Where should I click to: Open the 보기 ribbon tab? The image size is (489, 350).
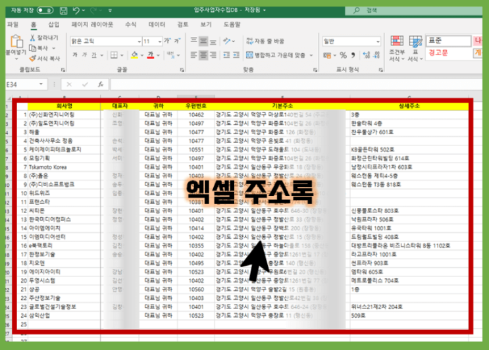206,24
